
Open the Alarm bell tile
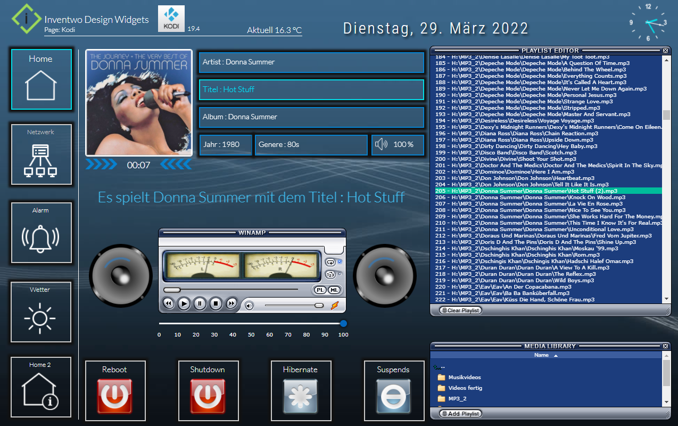point(41,233)
